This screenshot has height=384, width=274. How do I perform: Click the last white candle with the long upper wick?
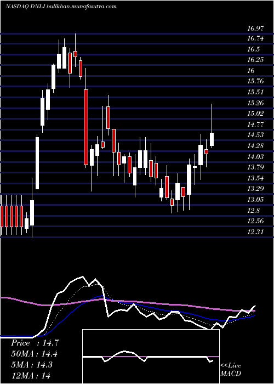point(212,139)
